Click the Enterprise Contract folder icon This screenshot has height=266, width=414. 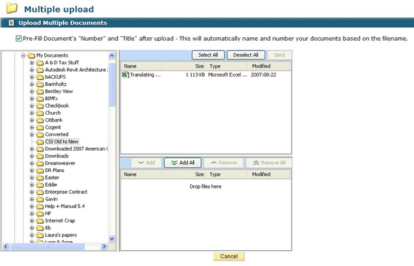click(x=40, y=192)
